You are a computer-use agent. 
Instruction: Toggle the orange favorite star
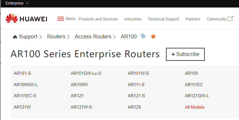click(153, 36)
